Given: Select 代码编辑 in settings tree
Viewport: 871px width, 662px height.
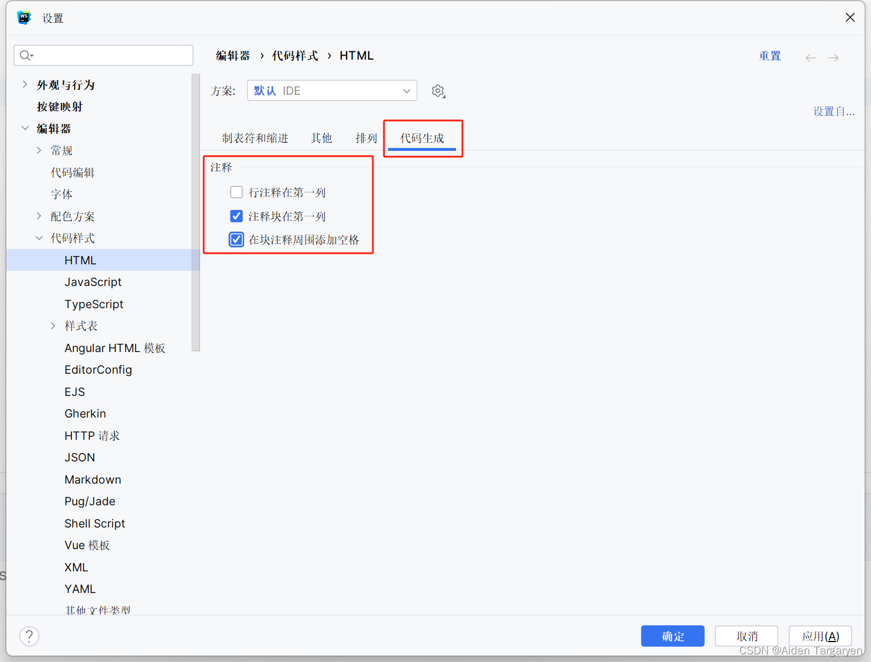Looking at the screenshot, I should [73, 173].
